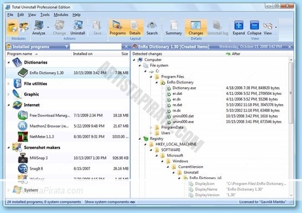Click the filter funnel icon
This screenshot has width=302, height=213.
click(x=67, y=46)
